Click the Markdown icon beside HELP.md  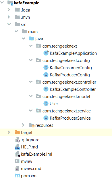point(17,147)
